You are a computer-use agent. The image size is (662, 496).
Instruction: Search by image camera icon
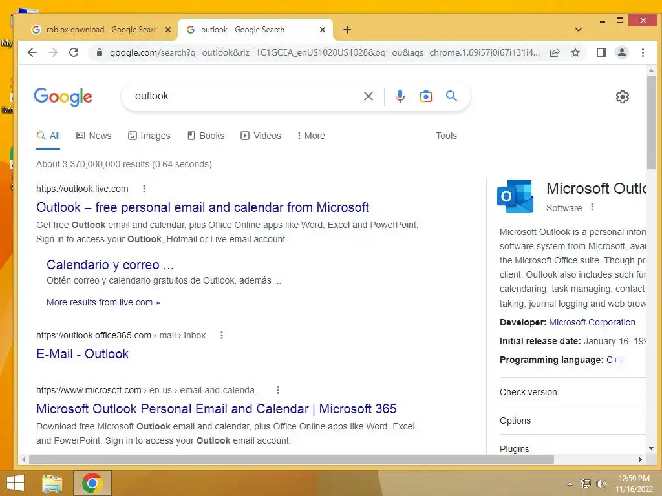pyautogui.click(x=425, y=96)
